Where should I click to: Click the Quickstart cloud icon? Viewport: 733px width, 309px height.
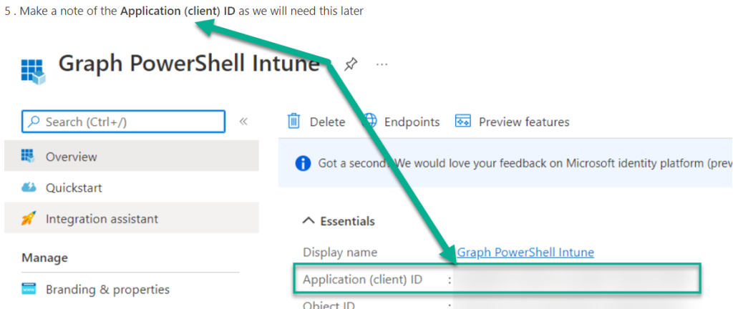click(29, 187)
